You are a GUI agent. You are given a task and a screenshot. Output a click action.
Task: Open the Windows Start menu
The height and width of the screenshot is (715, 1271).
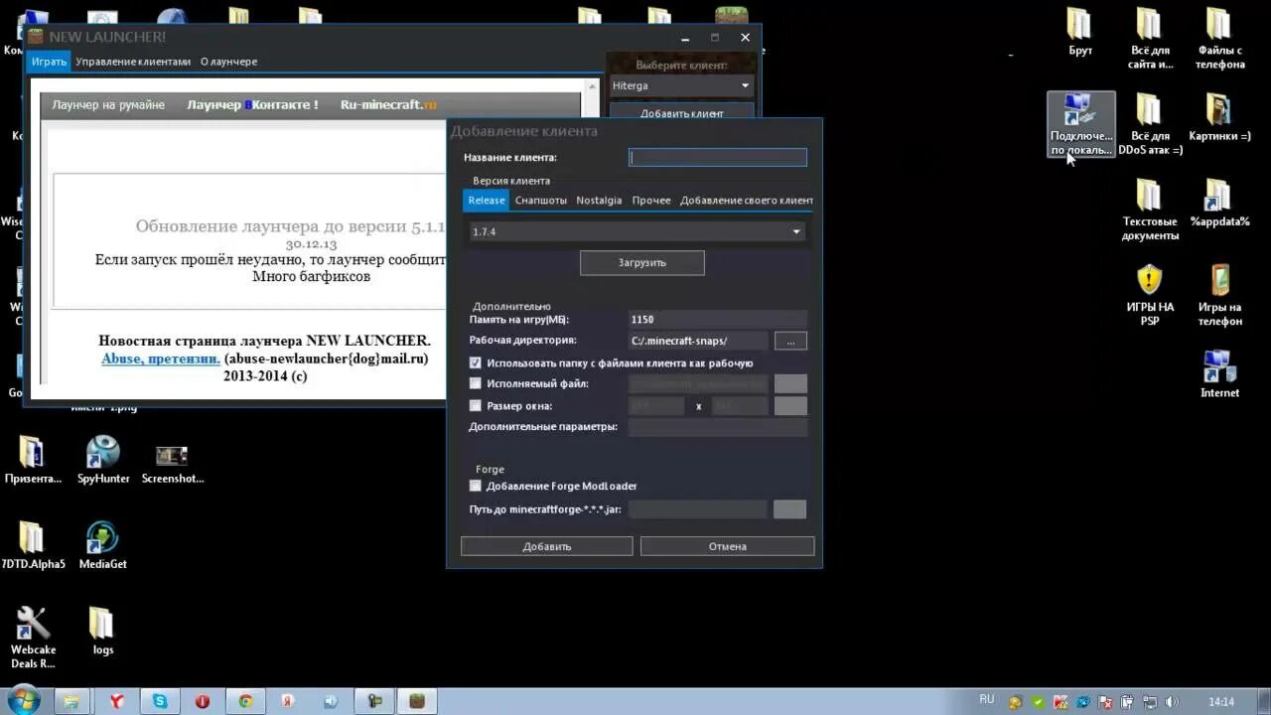pos(22,699)
